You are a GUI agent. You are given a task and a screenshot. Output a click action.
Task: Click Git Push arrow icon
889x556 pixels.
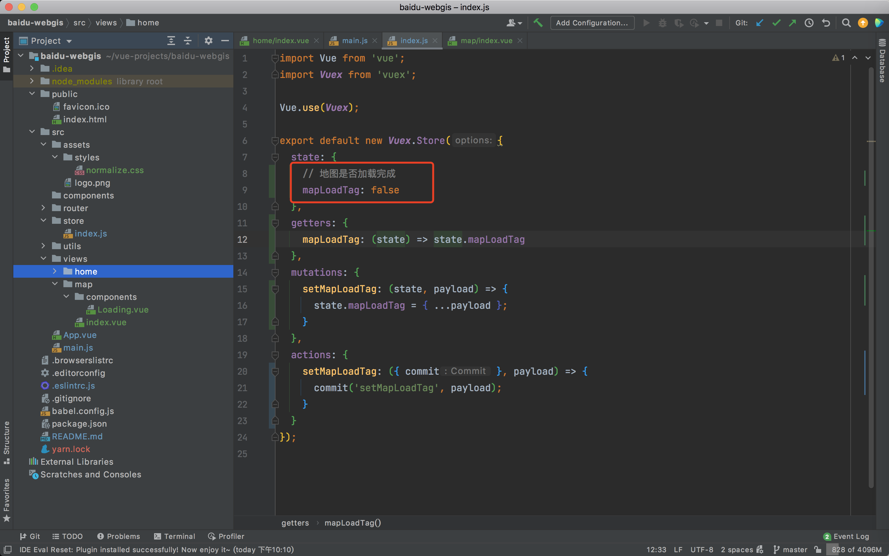pos(793,23)
